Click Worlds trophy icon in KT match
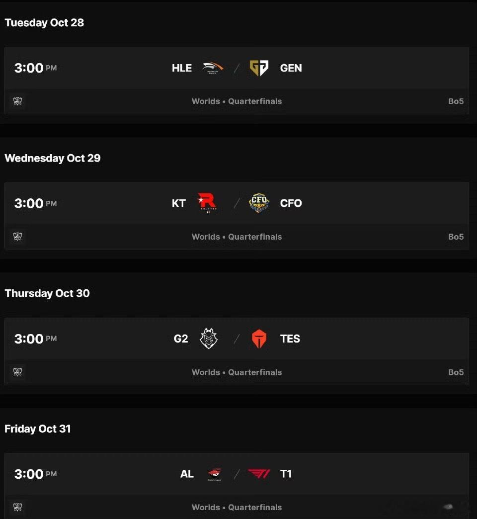Viewport: 477px width, 519px height. [17, 237]
